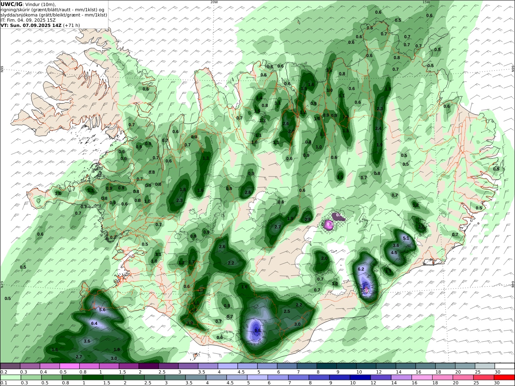Pick the rain legend swatch labeled 25
This screenshot has width=515, height=386.
point(484,378)
